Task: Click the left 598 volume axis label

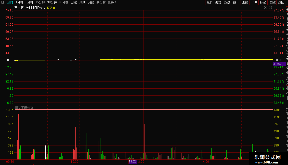Action: pos(10,138)
